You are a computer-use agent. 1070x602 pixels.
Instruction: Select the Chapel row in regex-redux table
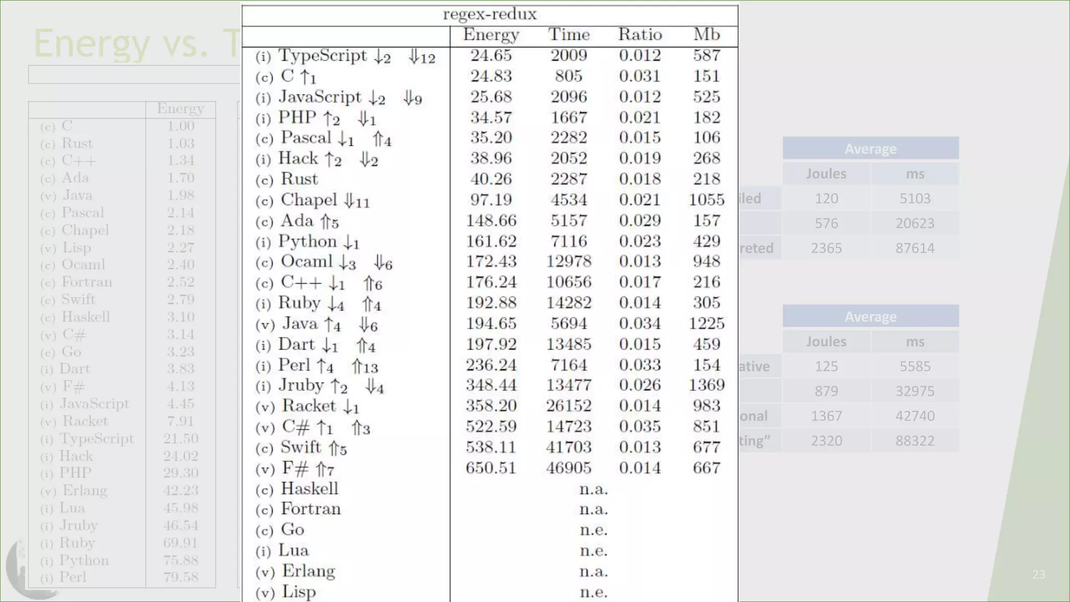[x=490, y=200]
